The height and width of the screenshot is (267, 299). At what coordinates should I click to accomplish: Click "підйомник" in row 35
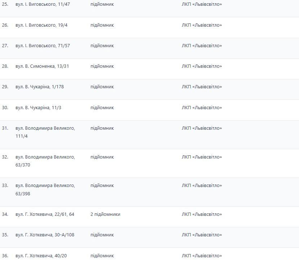pyautogui.click(x=102, y=235)
